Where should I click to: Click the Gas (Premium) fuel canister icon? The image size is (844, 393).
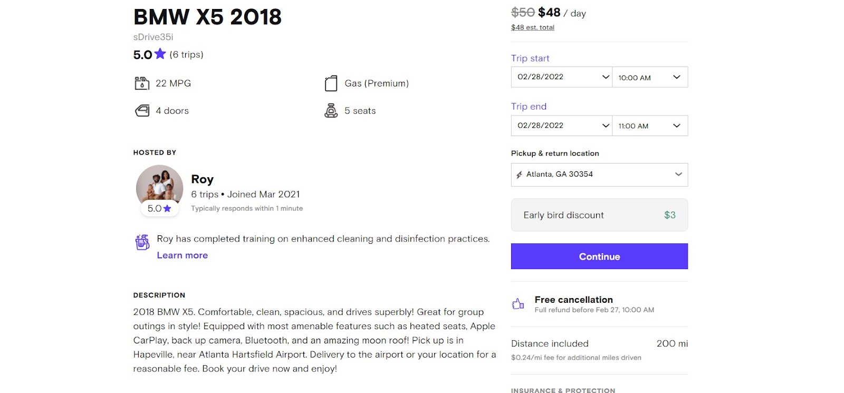pos(331,83)
